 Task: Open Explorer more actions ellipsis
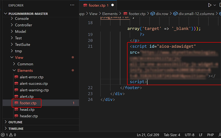click(72, 5)
